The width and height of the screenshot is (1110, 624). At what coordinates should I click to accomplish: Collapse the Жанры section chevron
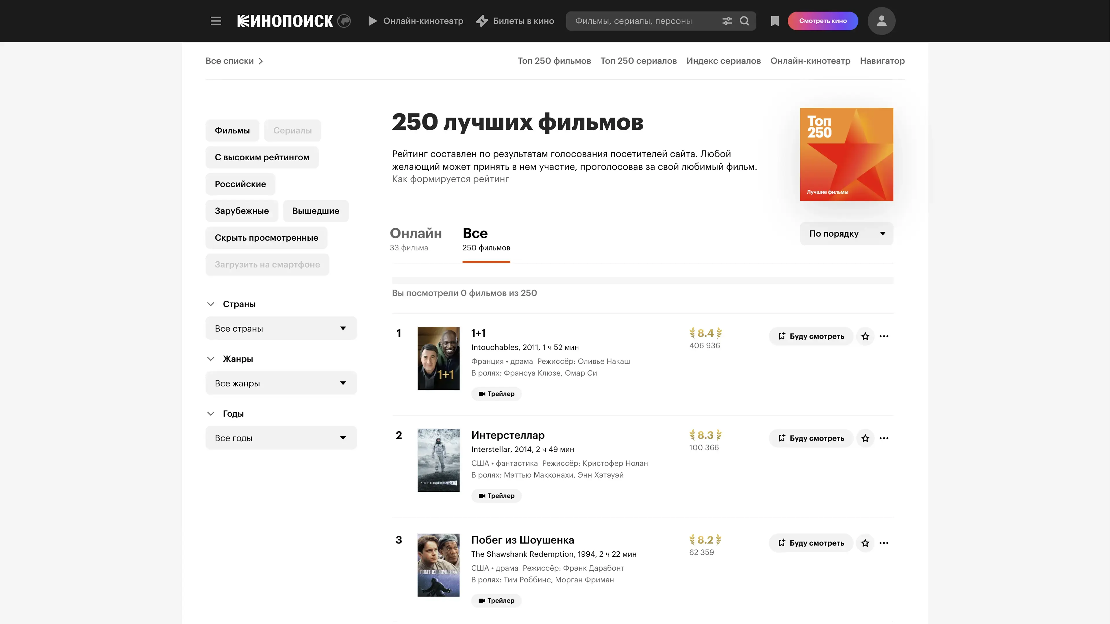pos(211,359)
